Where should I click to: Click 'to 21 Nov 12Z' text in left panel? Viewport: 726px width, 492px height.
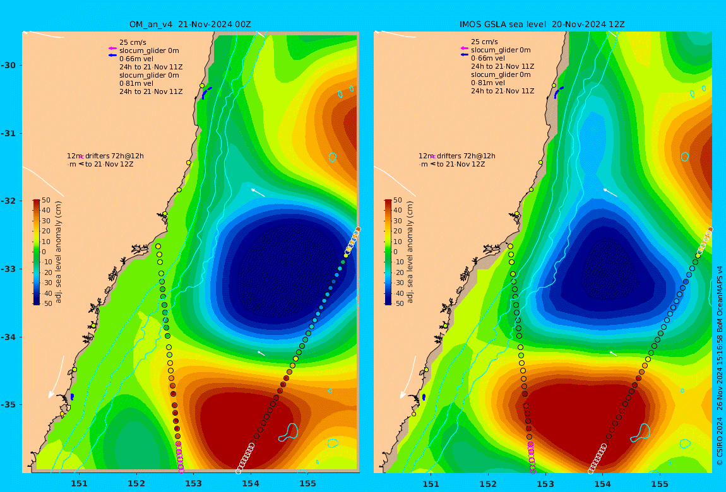pos(109,164)
